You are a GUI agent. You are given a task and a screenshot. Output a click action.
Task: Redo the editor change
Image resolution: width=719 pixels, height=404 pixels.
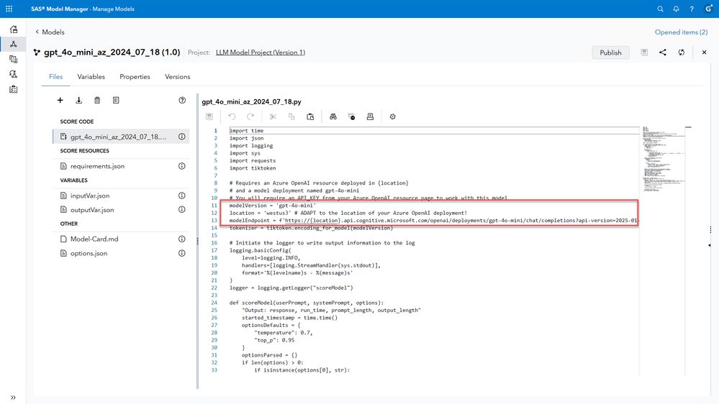250,116
